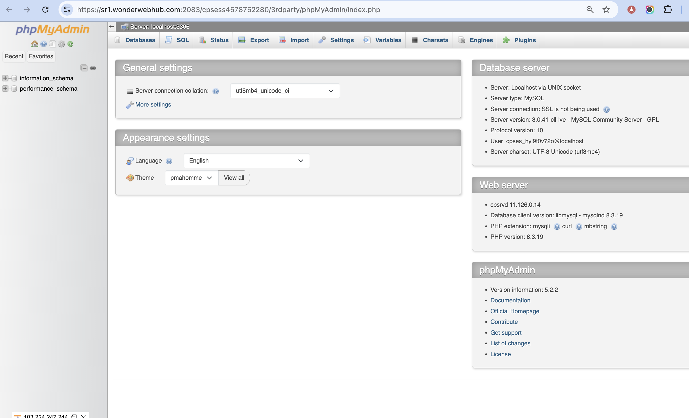Click help icon beside Server connection collation
The height and width of the screenshot is (418, 689).
(215, 91)
